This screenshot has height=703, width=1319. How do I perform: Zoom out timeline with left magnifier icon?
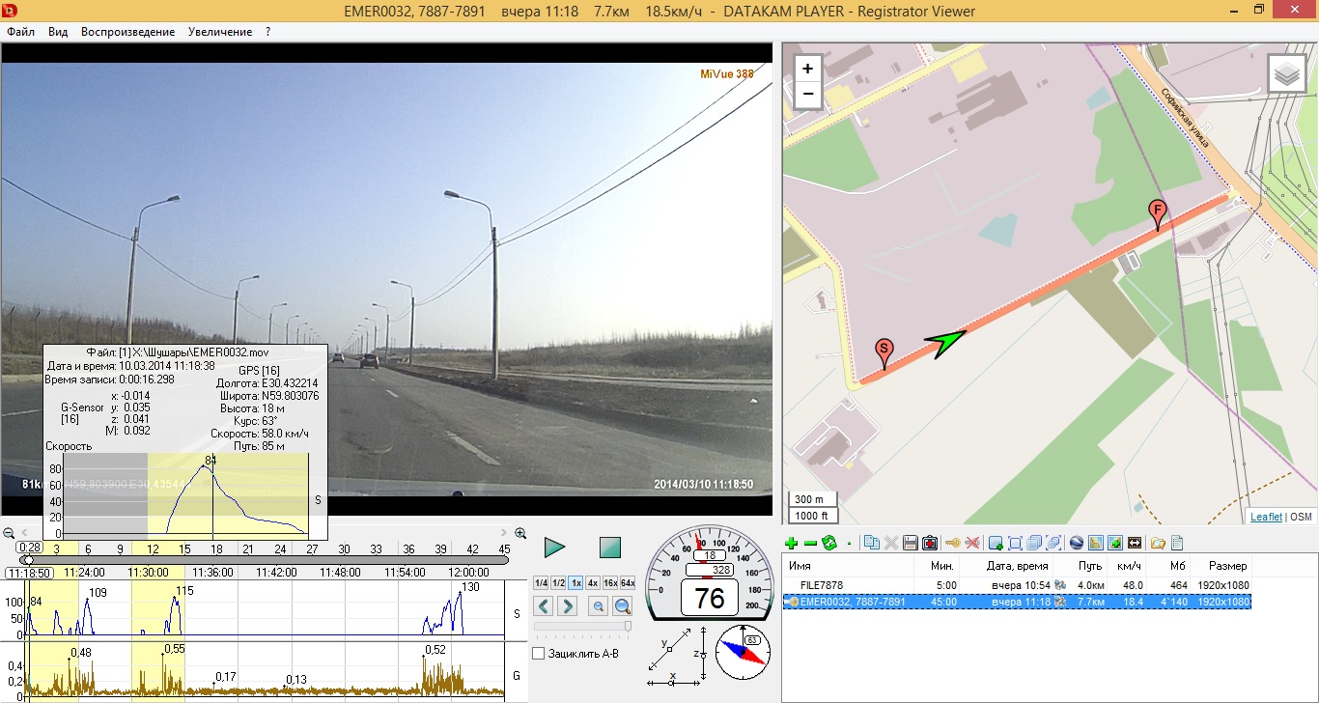click(8, 533)
